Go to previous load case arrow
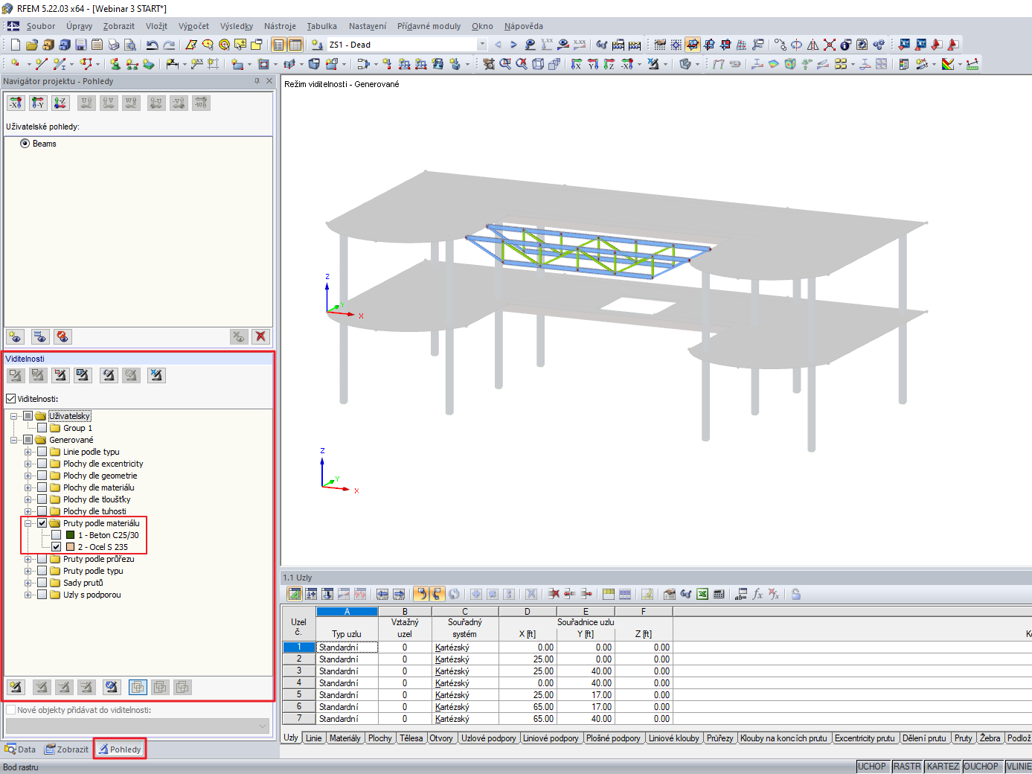1032x774 pixels. tap(498, 45)
